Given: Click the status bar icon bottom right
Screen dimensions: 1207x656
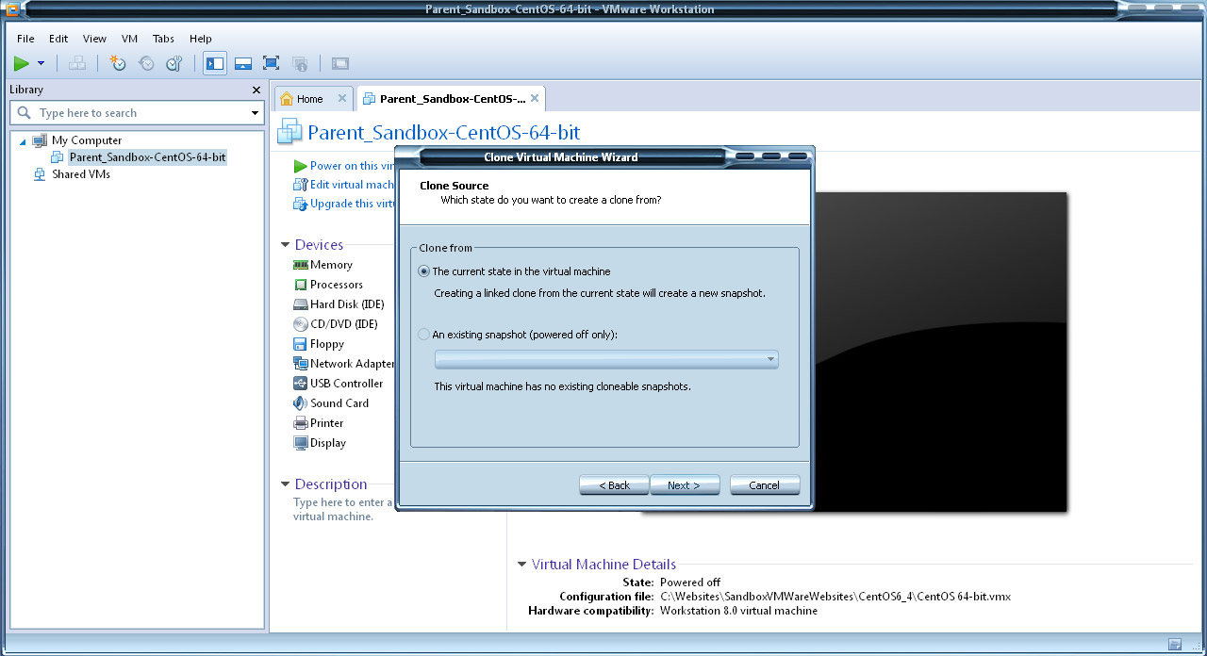Looking at the screenshot, I should tap(1175, 645).
